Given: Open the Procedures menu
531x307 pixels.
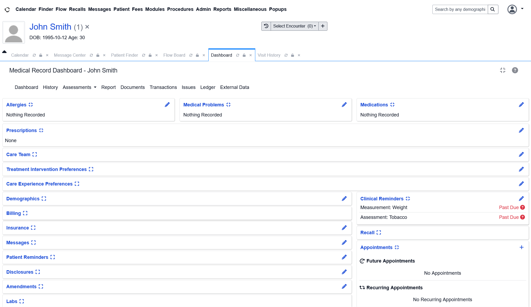Looking at the screenshot, I should pyautogui.click(x=180, y=9).
